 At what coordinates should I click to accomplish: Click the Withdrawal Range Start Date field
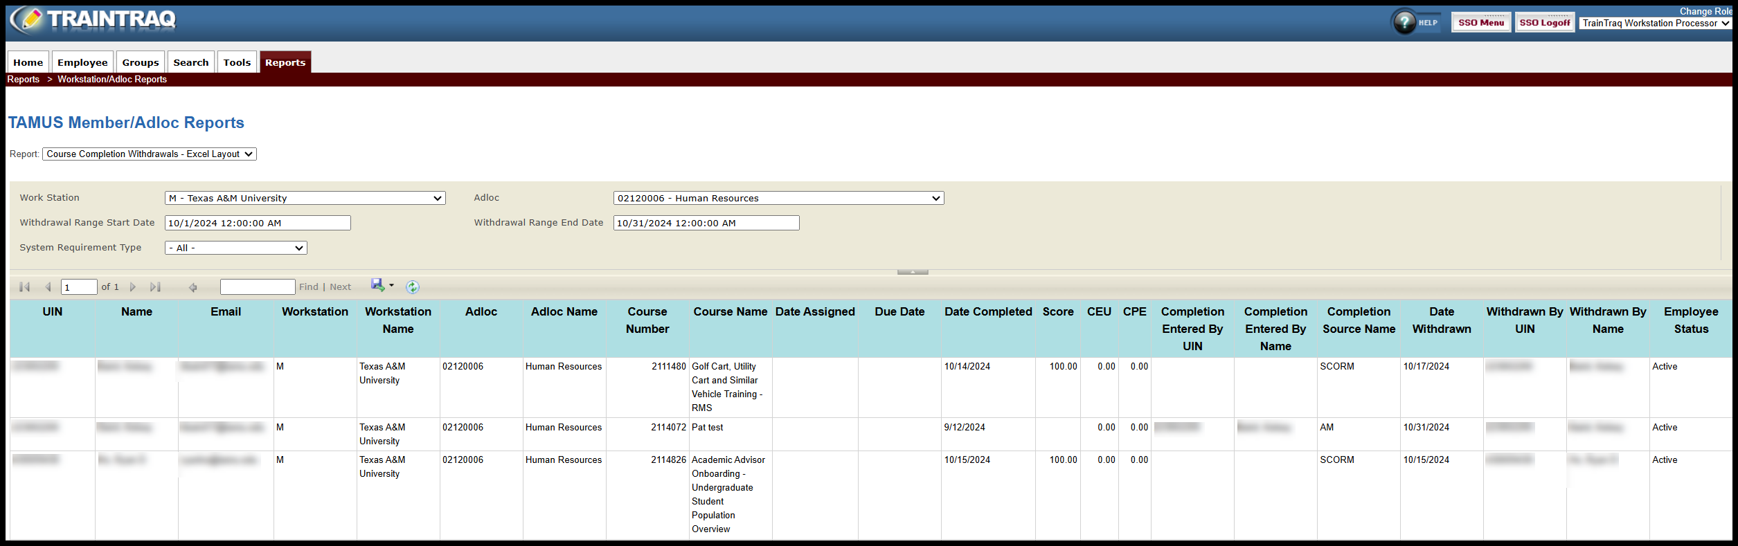point(258,224)
